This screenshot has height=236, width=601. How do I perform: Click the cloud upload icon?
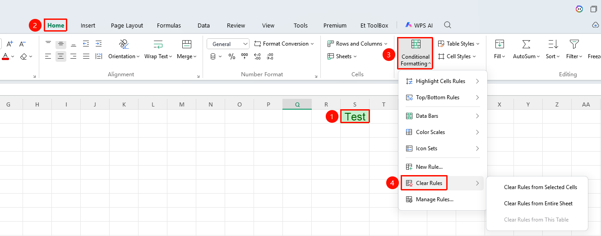(x=596, y=25)
